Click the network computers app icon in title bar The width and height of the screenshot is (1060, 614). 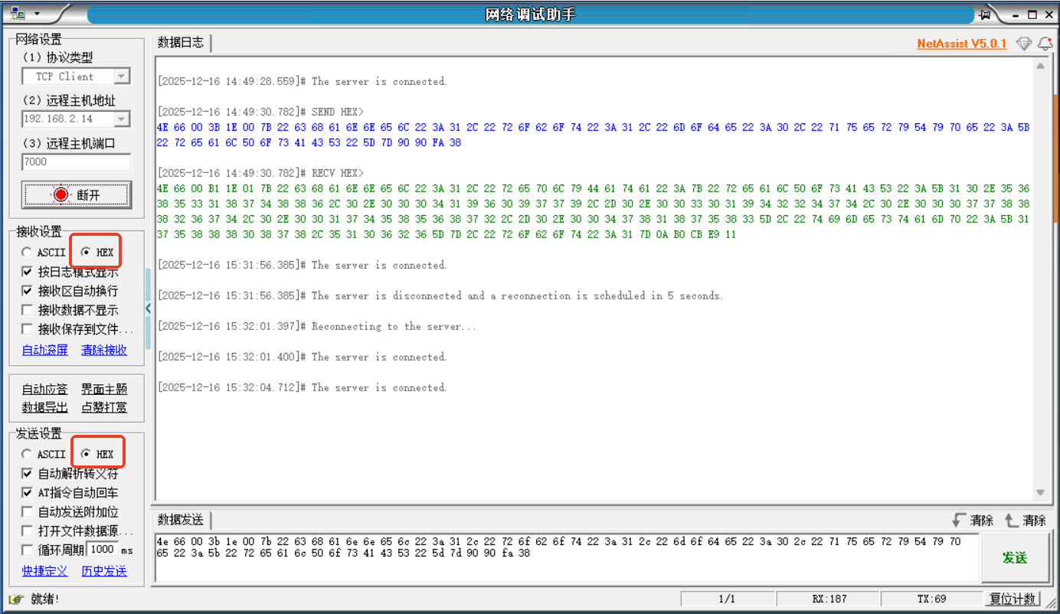click(x=17, y=15)
